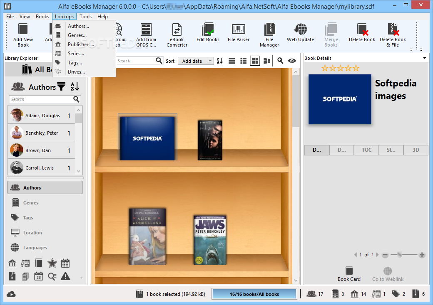Click the cloud icon in status bar
Image resolution: width=433 pixels, height=305 pixels.
click(x=11, y=294)
